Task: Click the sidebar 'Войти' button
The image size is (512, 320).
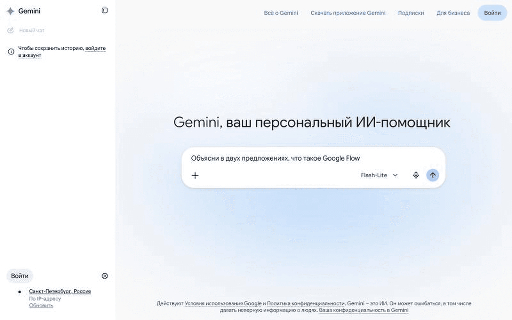Action: coord(20,276)
